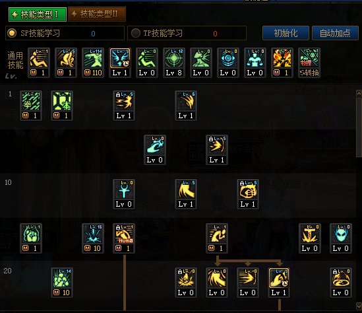
Task: Select the green 拳 fist skill icon
Action: click(31, 106)
